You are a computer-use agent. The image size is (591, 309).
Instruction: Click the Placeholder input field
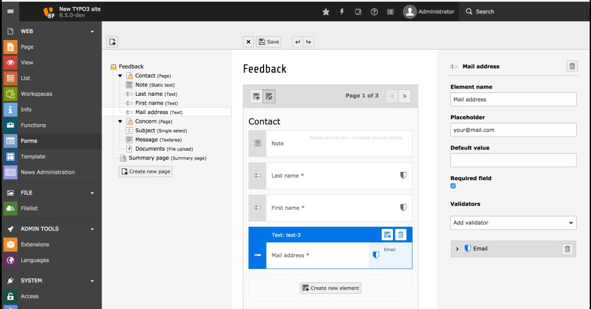pyautogui.click(x=513, y=130)
